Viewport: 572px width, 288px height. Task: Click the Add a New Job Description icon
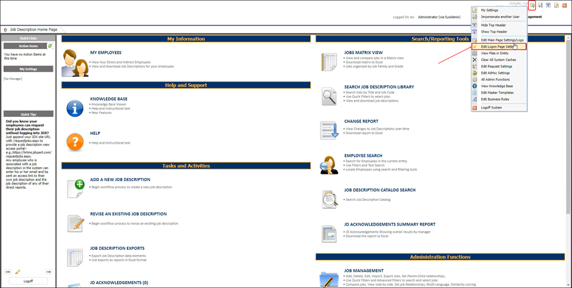pyautogui.click(x=75, y=187)
